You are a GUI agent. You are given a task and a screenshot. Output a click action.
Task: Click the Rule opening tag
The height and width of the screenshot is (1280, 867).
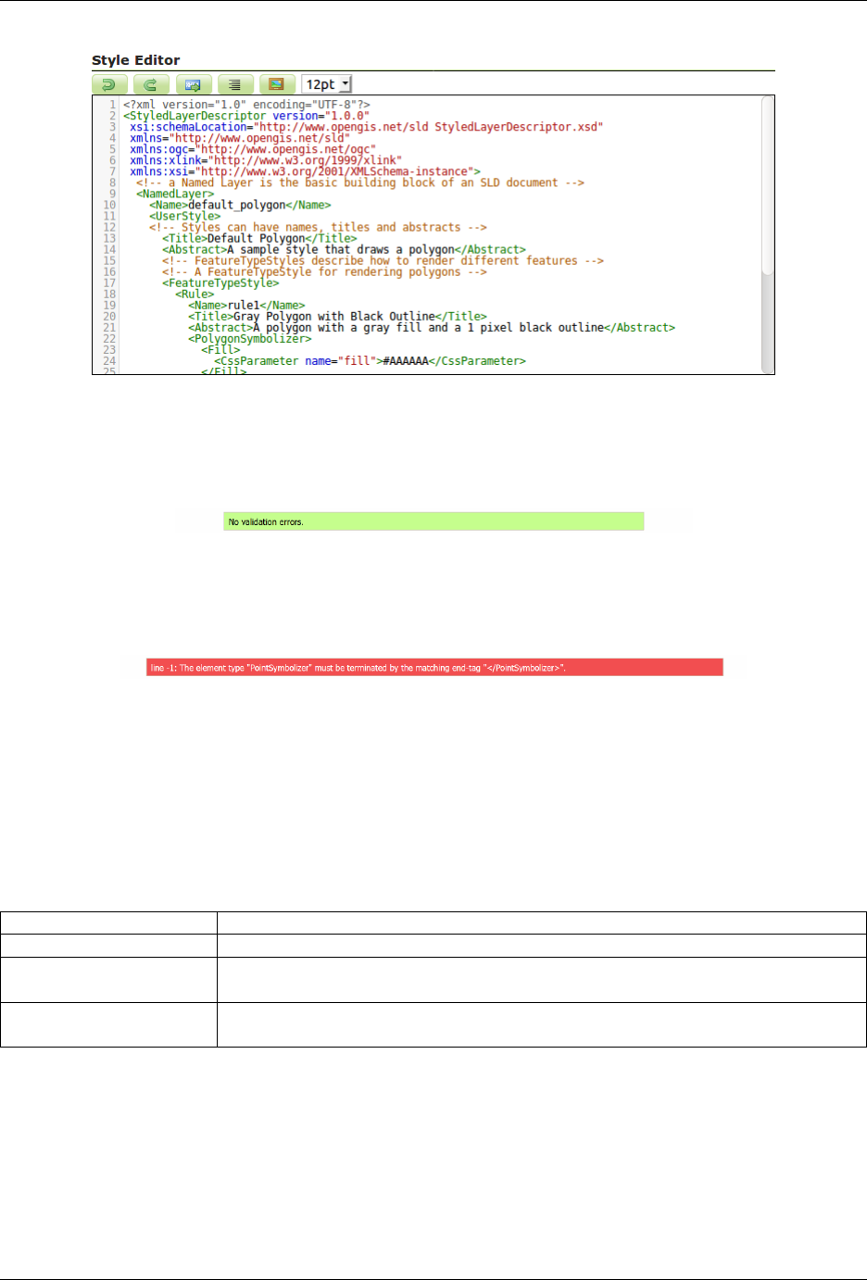[195, 294]
